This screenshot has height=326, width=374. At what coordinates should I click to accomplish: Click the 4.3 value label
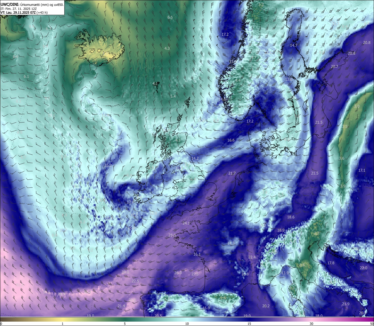167,49
